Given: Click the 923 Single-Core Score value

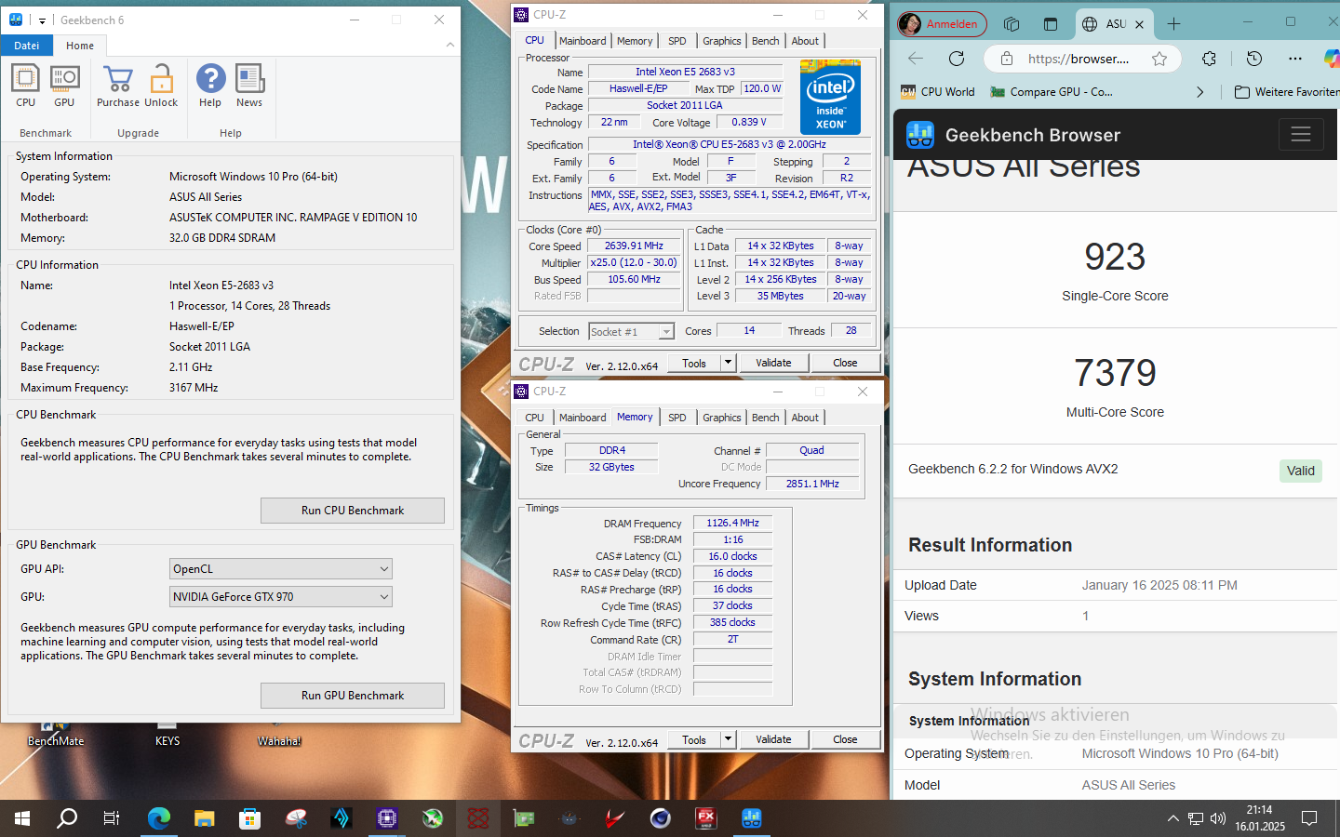Looking at the screenshot, I should point(1115,258).
